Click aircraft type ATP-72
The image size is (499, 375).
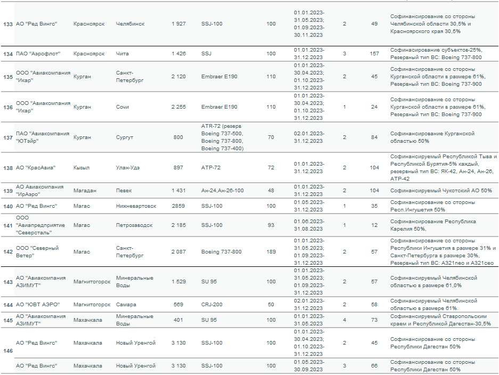tap(211, 168)
